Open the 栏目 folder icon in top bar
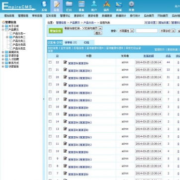 pyautogui.click(x=69, y=6)
